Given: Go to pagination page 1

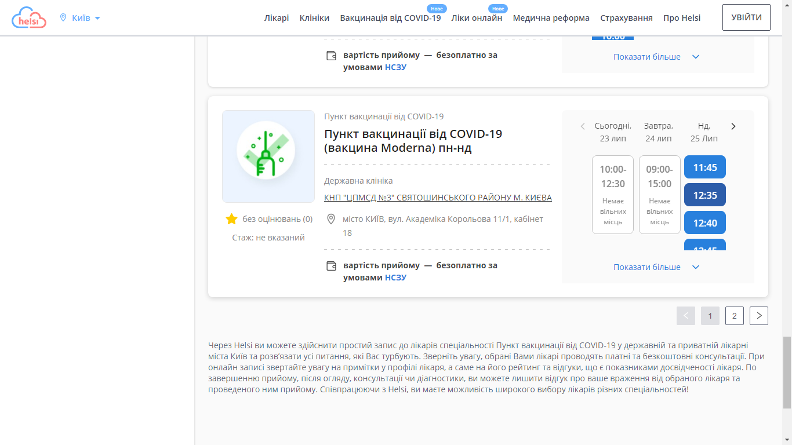Looking at the screenshot, I should click(710, 316).
